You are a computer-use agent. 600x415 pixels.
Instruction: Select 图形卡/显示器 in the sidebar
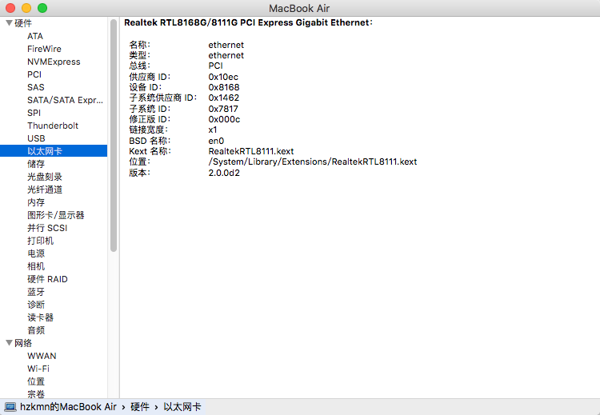tap(56, 215)
